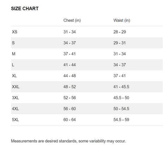Click the 5XL size label
Screen dimensions: 166x146
15,120
